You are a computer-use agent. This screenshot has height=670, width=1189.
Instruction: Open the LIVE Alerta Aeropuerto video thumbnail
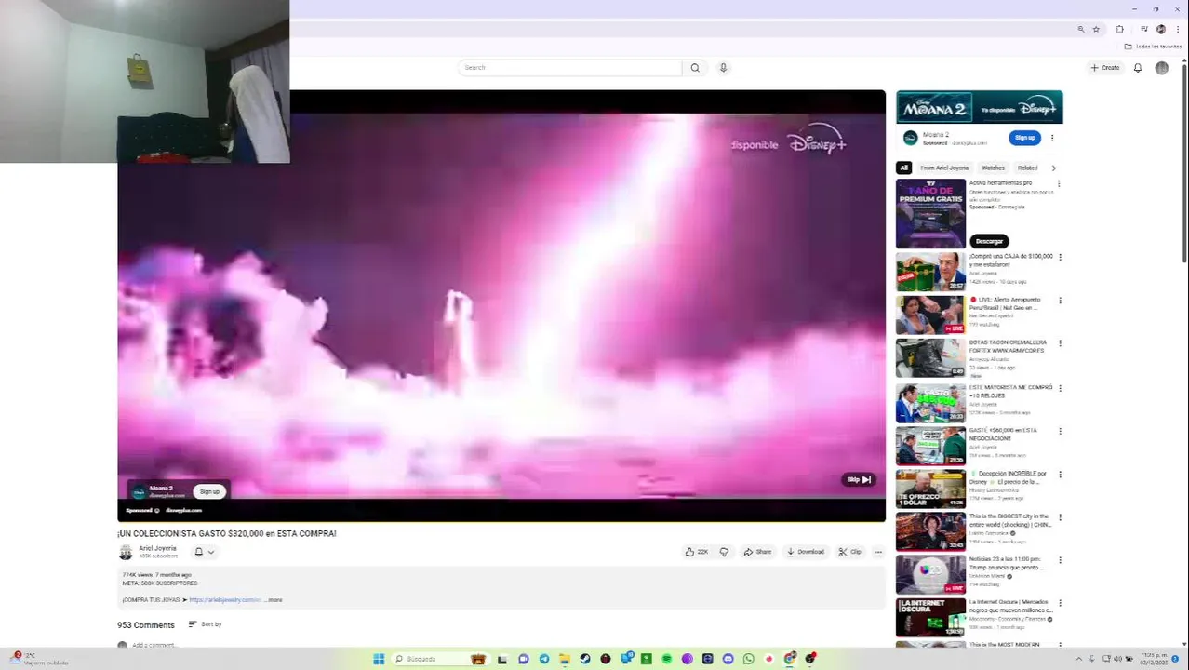point(930,315)
